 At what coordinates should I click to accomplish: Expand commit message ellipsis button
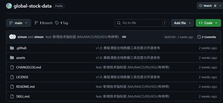point(124,37)
